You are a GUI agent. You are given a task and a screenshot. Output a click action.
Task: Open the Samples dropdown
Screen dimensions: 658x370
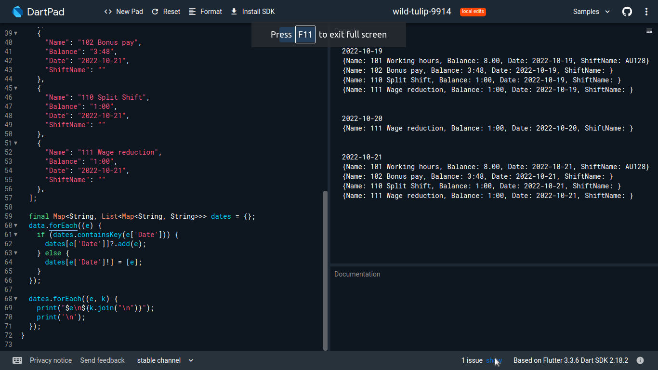pos(592,12)
